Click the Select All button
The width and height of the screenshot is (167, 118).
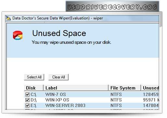click(34, 77)
